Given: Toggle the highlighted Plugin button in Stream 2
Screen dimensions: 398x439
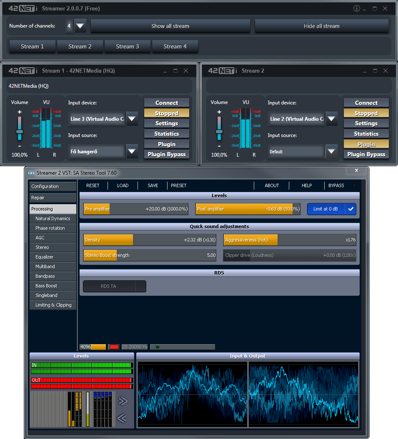Looking at the screenshot, I should [x=366, y=144].
